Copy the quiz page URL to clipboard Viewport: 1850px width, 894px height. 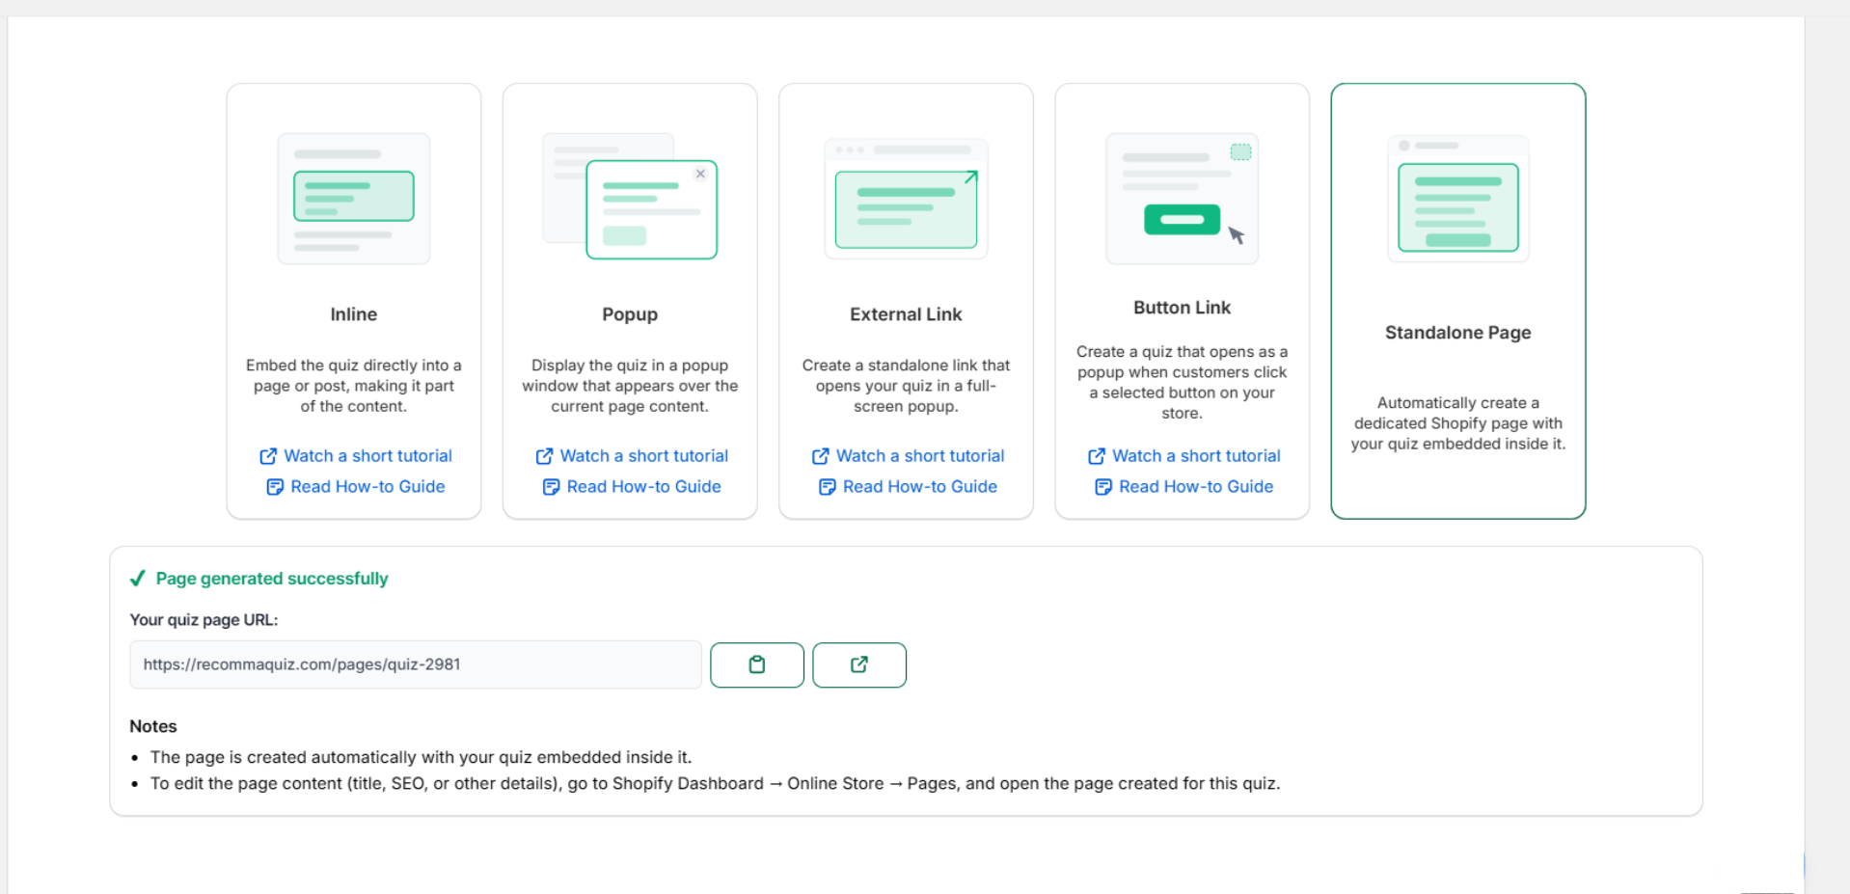[756, 664]
